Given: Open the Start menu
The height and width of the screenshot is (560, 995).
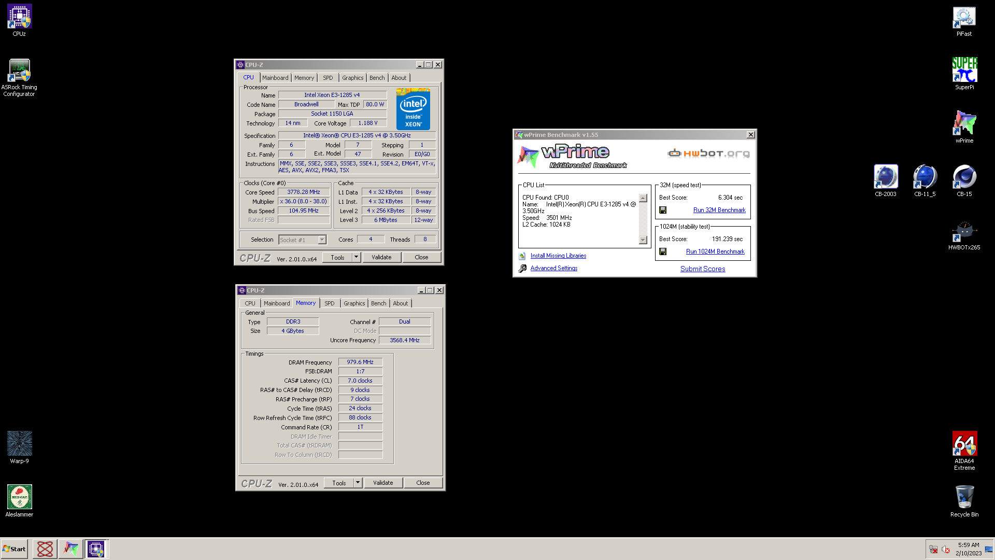Looking at the screenshot, I should coord(14,549).
